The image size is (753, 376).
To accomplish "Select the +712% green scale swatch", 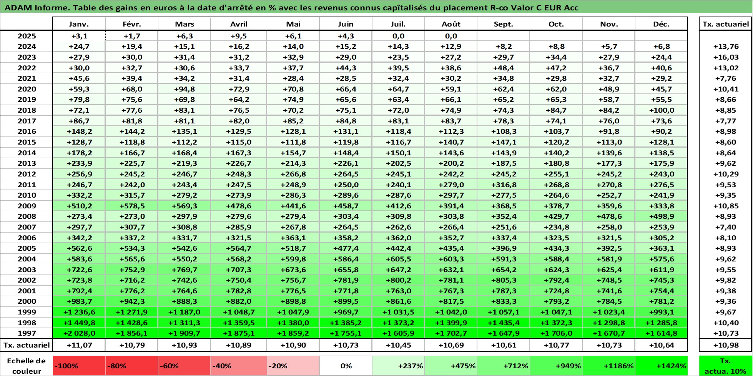I will click(x=504, y=366).
